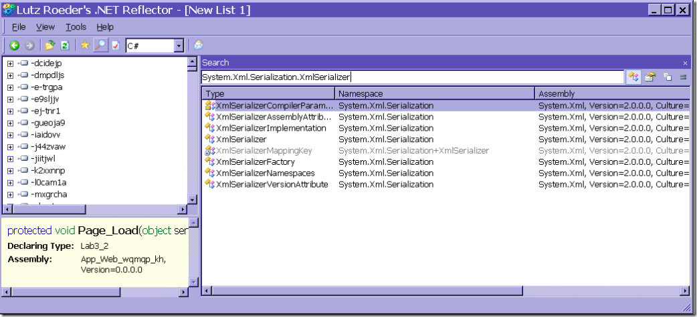
Task: Select the XmlSerializerImplementation result
Action: [x=271, y=128]
